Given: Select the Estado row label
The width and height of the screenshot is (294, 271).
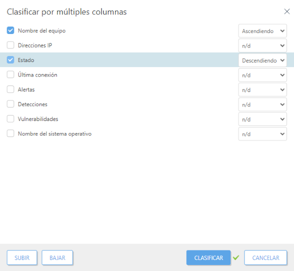Looking at the screenshot, I should tap(26, 60).
